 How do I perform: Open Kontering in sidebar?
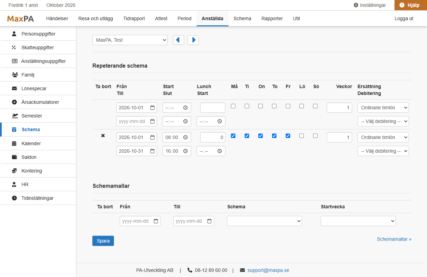pyautogui.click(x=38, y=171)
